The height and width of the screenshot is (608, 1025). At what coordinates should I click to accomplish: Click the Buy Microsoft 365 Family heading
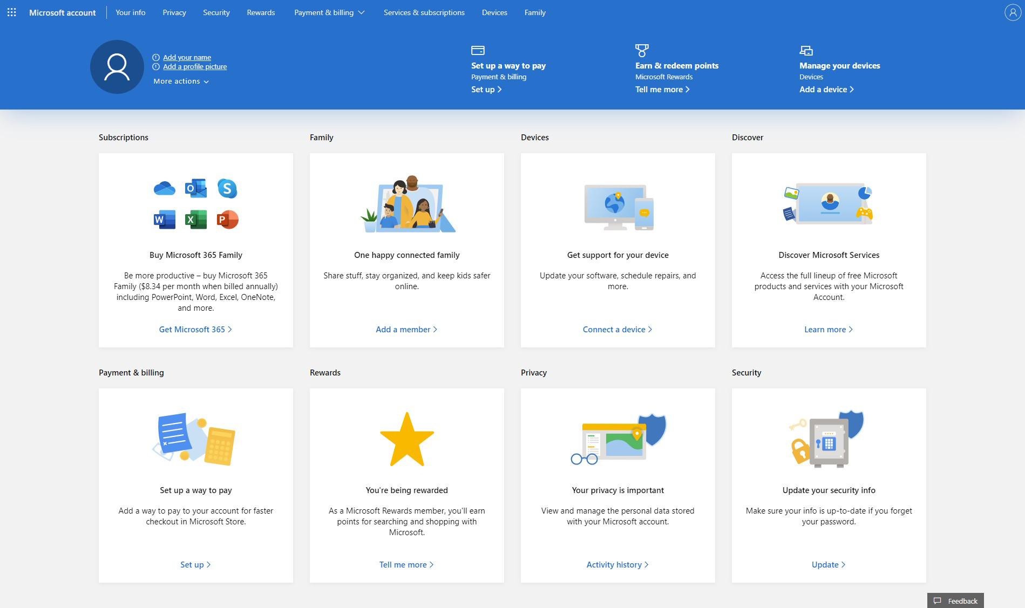[196, 255]
